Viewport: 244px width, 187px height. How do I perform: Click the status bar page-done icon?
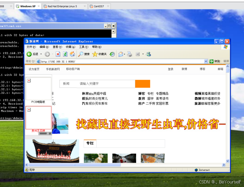[26, 170]
